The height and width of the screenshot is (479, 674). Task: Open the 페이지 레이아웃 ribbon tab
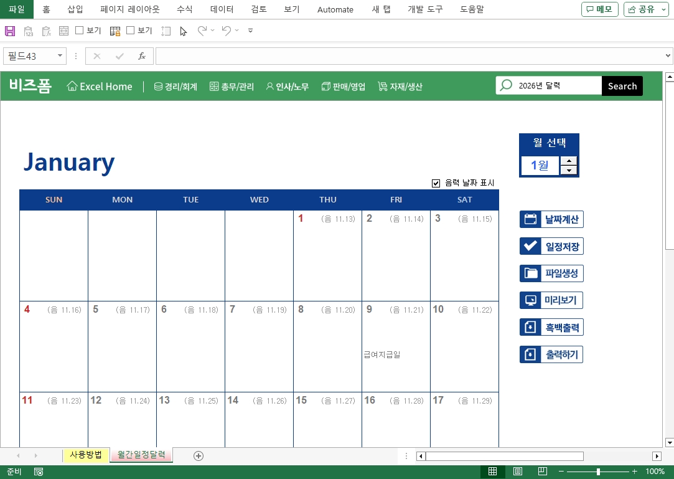point(129,9)
